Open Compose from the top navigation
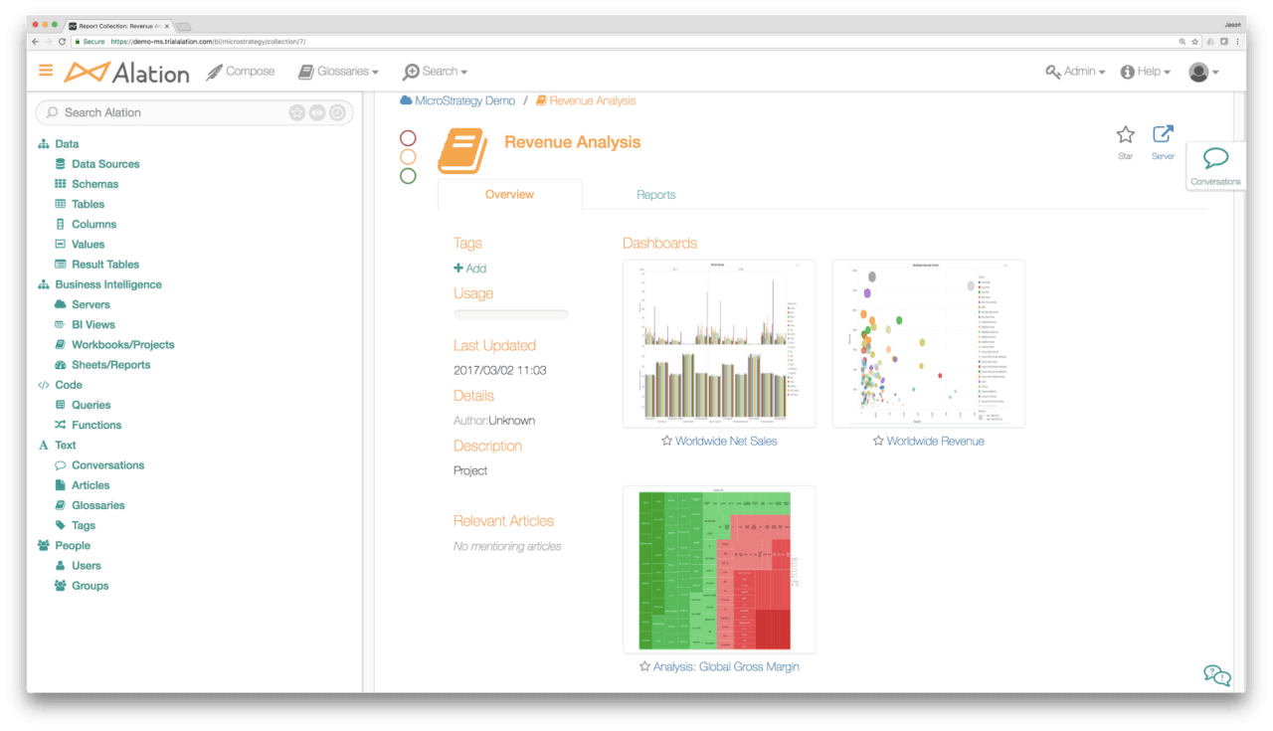 point(240,71)
